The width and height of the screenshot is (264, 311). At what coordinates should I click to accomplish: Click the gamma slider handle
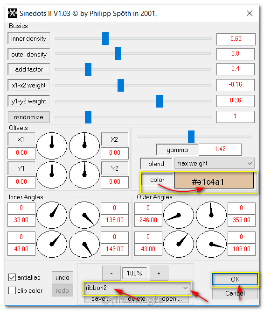coord(191,137)
